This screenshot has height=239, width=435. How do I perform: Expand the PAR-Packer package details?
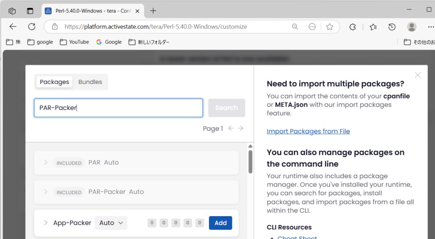(46, 192)
